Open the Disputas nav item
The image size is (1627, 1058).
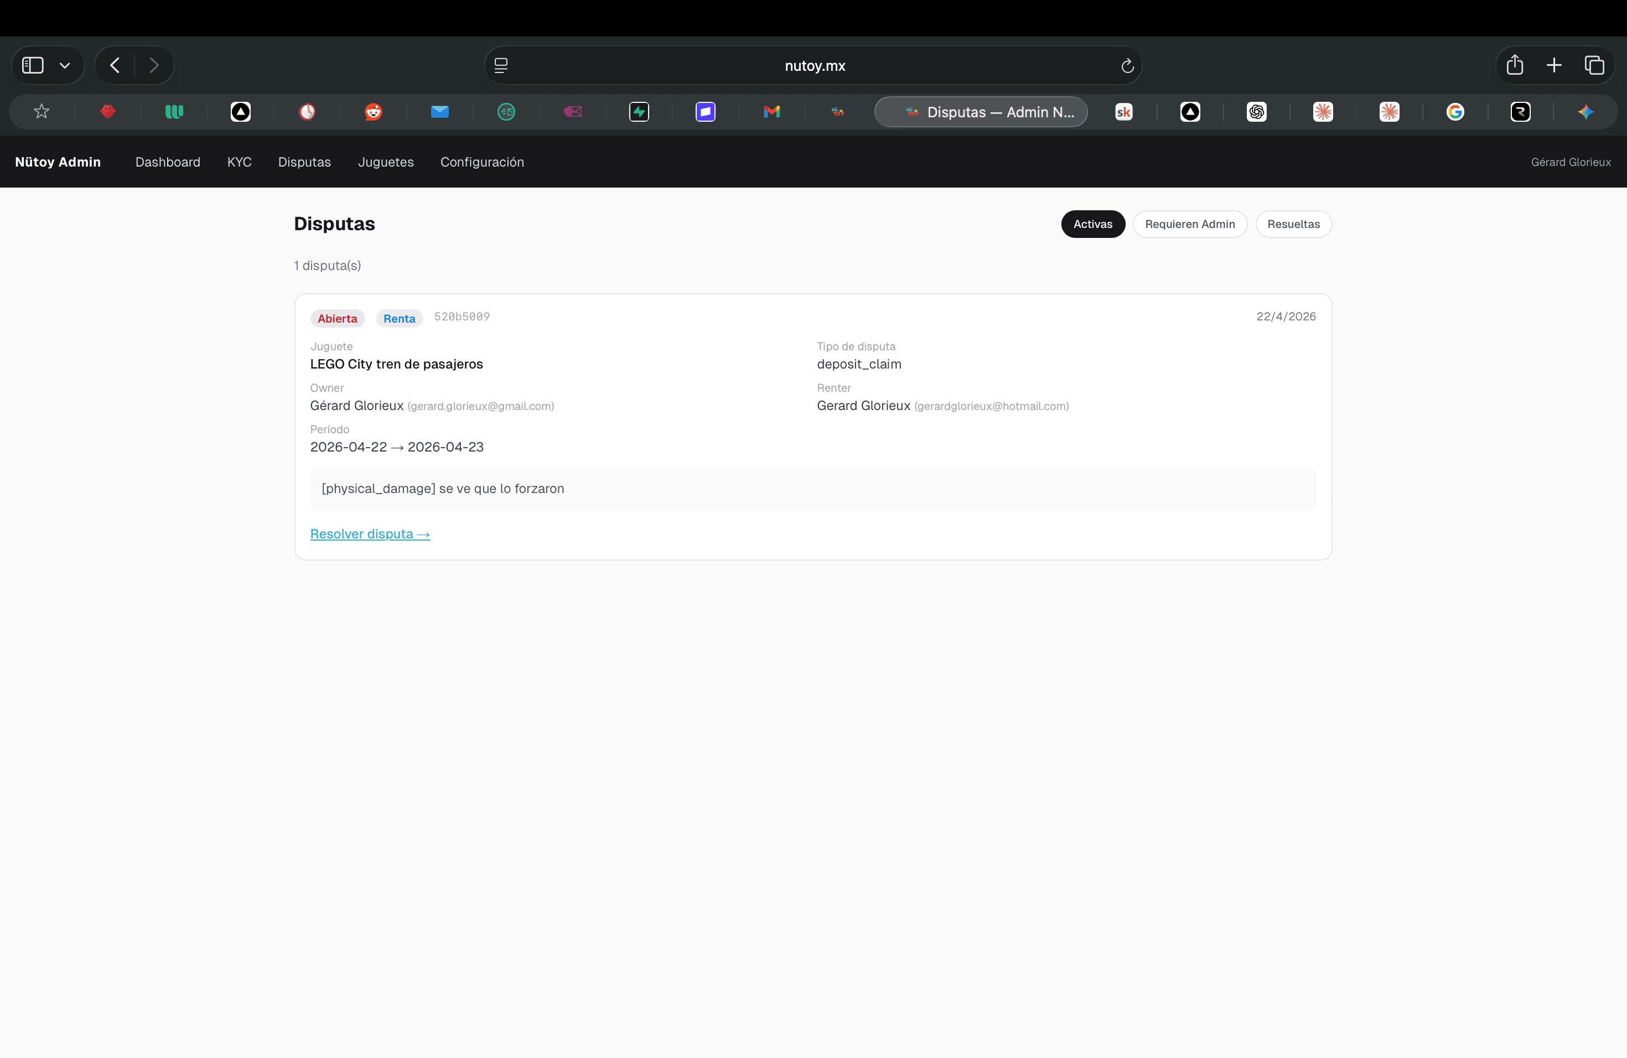[304, 162]
